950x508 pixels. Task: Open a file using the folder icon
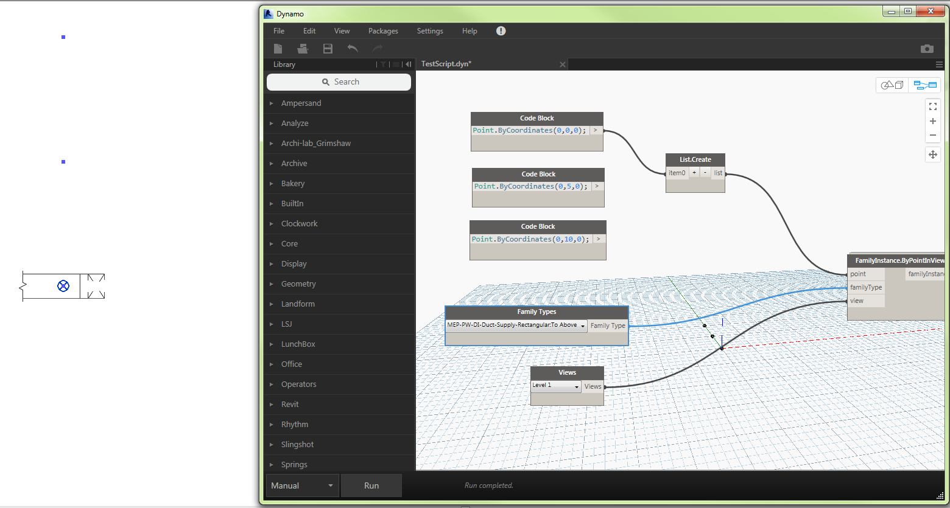coord(303,49)
